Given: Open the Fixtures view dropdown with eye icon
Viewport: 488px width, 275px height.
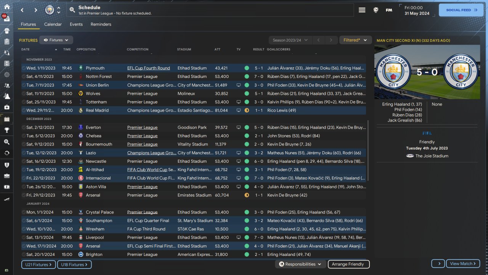Looking at the screenshot, I should tap(56, 40).
